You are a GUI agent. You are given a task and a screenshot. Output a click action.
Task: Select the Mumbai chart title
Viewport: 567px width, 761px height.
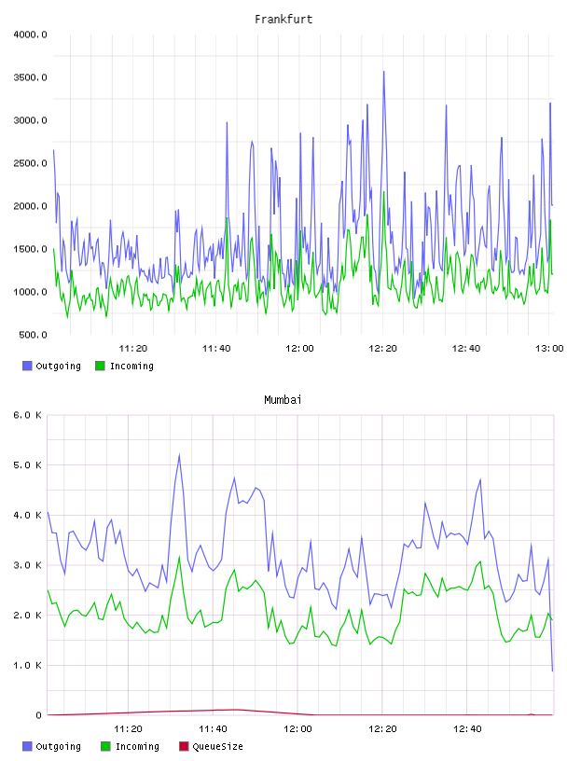point(283,400)
